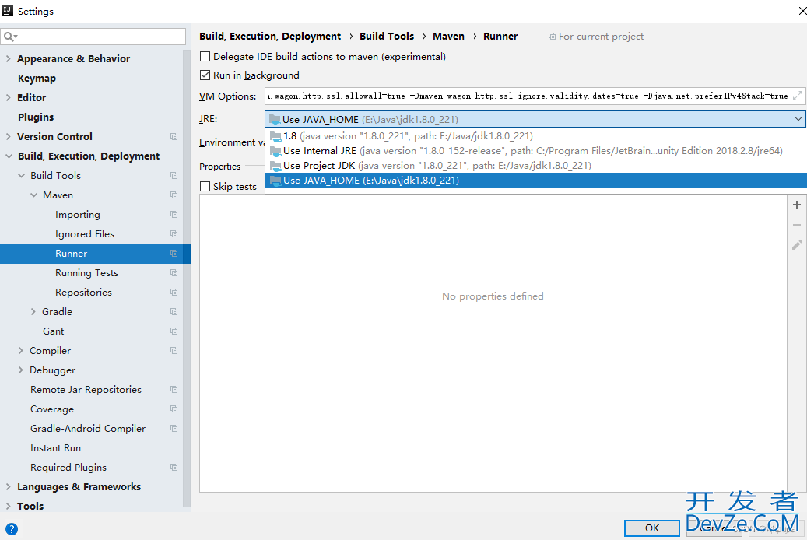Uncheck Run in background

pos(205,75)
